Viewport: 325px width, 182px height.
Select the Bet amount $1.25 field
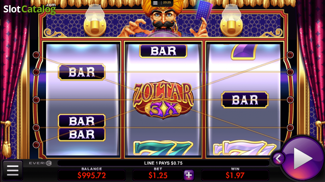coord(158,175)
